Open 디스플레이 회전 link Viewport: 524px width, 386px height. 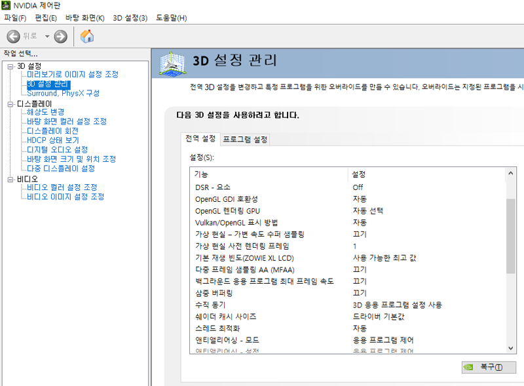tap(52, 131)
